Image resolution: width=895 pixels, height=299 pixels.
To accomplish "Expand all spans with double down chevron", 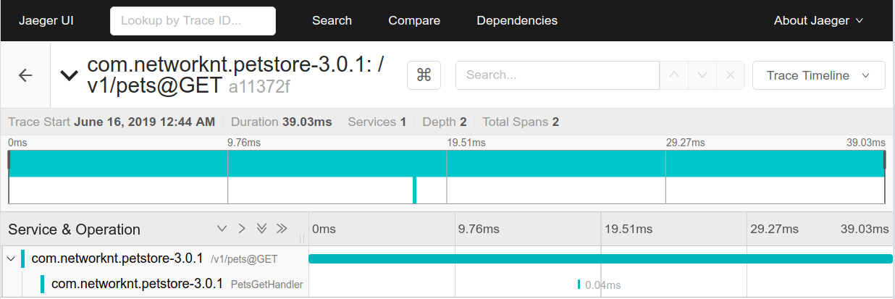I will (262, 229).
